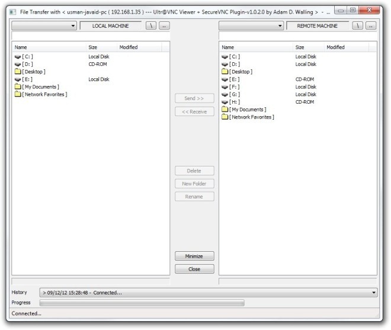
Task: Select local E: drive icon
Action: pos(18,79)
